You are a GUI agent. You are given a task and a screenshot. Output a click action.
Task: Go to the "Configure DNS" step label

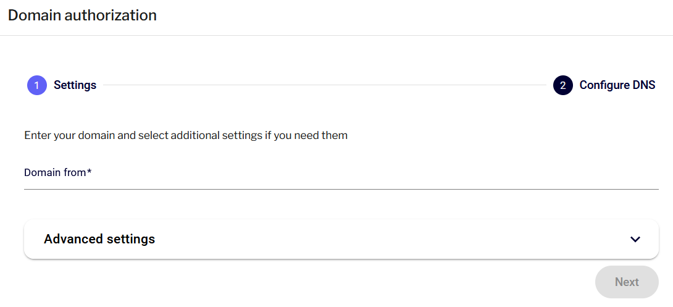coord(617,85)
